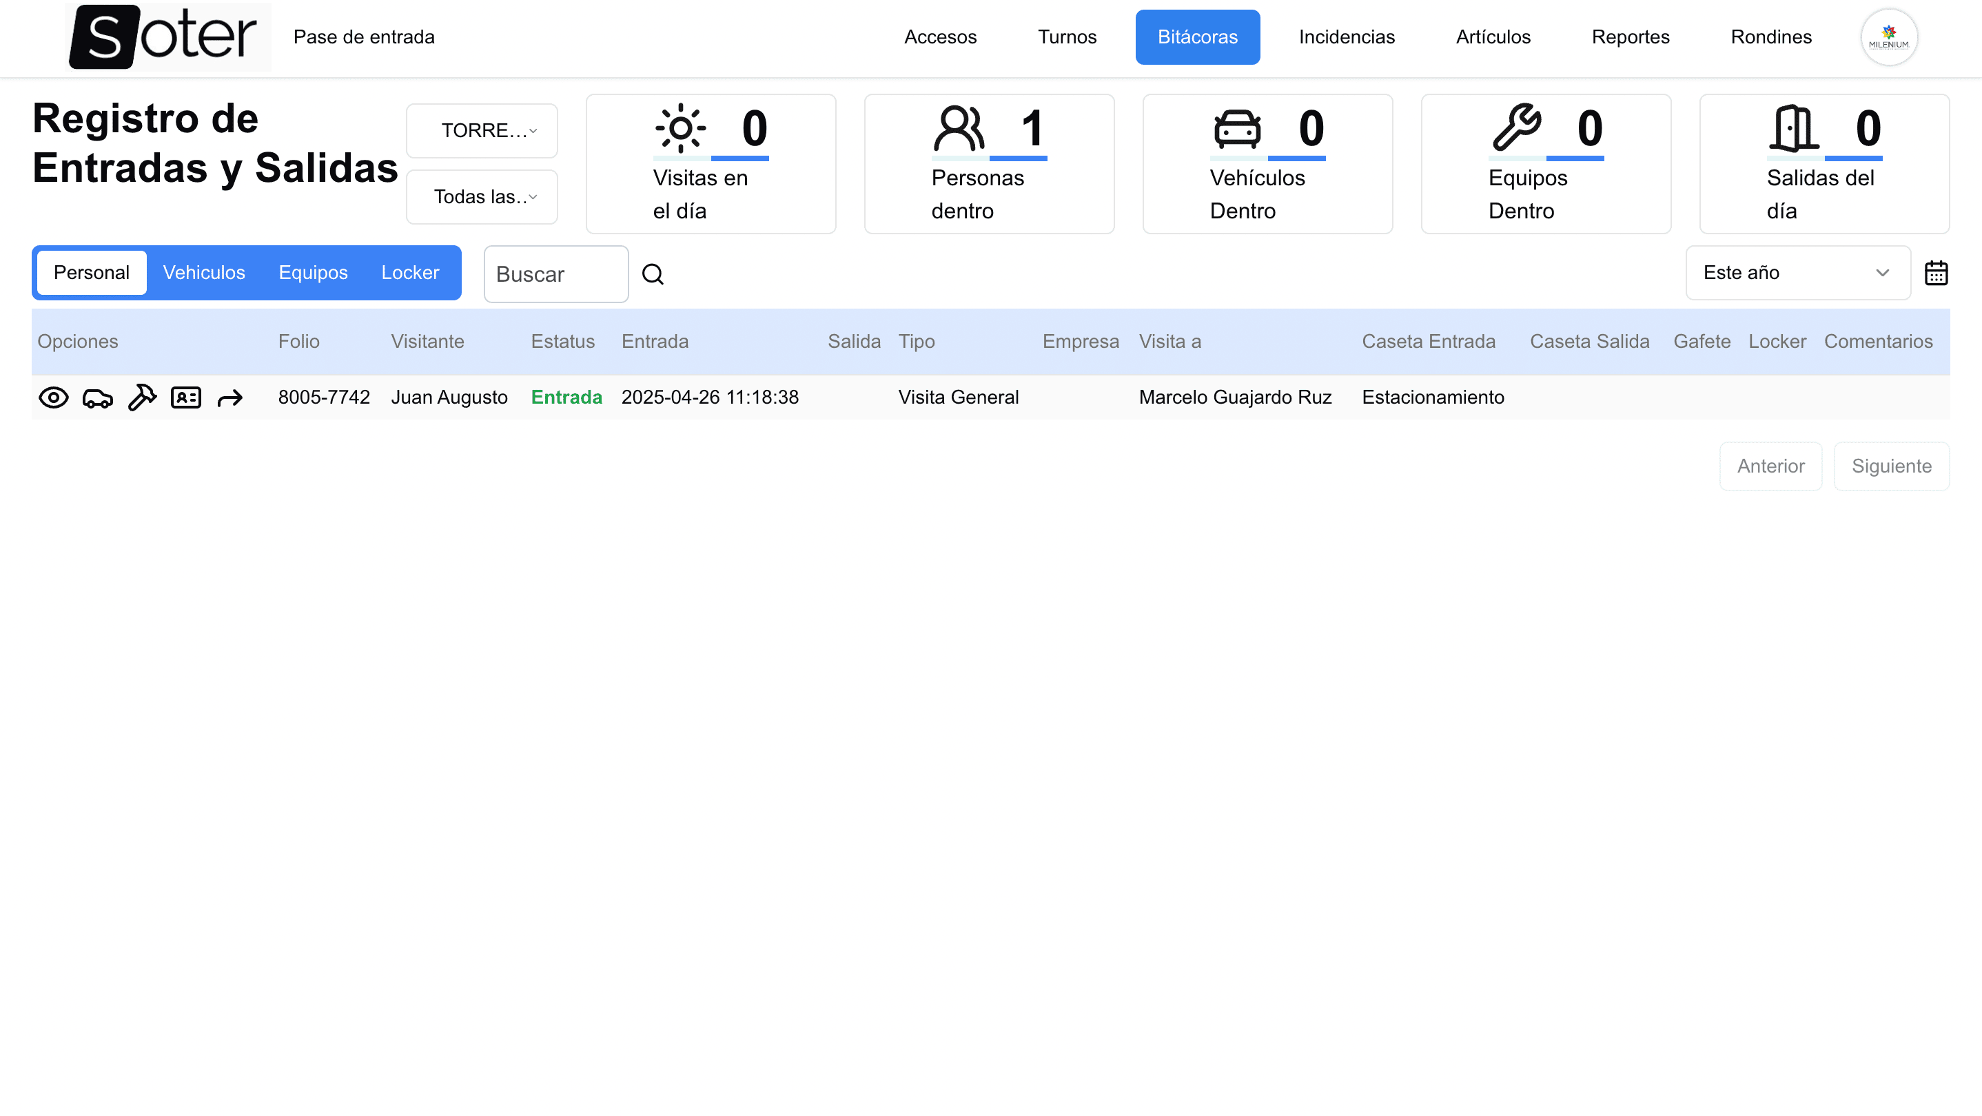Screen dimensions: 1982x1116
Task: Open the Accesos menu
Action: point(940,37)
